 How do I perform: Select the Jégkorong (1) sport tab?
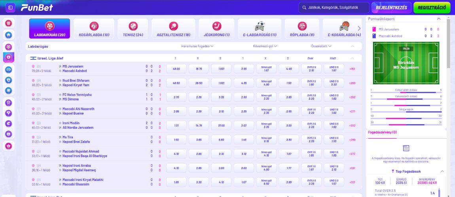[x=216, y=29]
